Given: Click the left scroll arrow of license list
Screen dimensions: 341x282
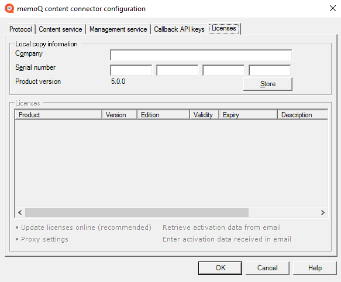Looking at the screenshot, I should 20,212.
